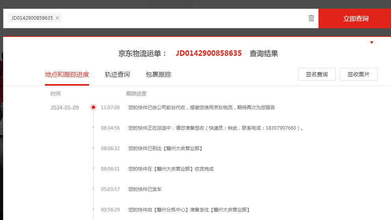Click the 时间 column header
Screen dimensions: 391x220
[55, 93]
